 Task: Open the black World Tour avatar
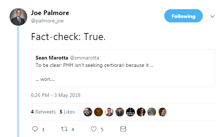tap(130, 112)
